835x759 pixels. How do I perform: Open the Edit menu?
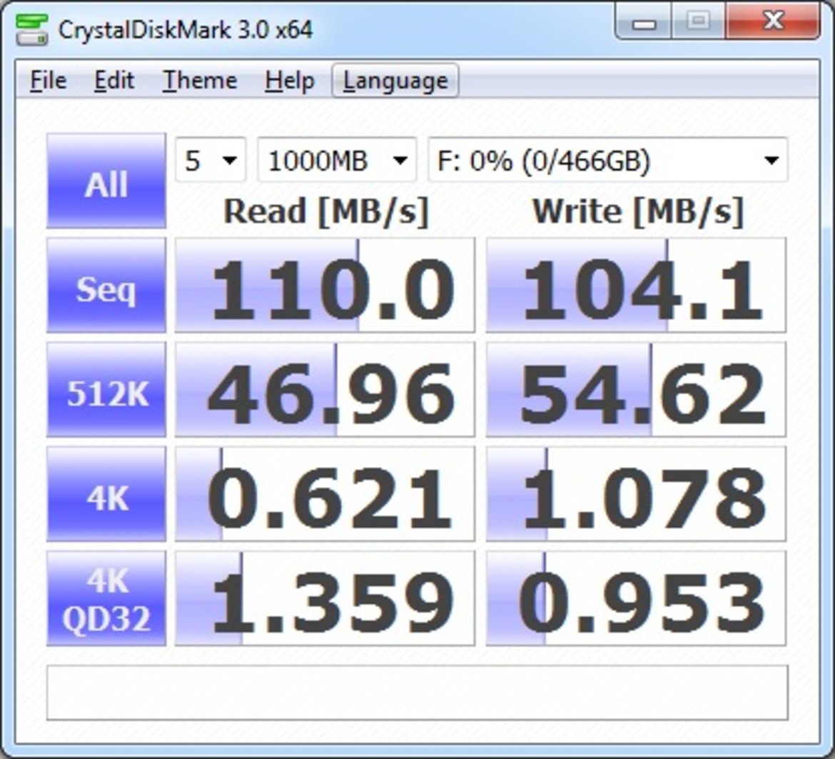pyautogui.click(x=114, y=81)
